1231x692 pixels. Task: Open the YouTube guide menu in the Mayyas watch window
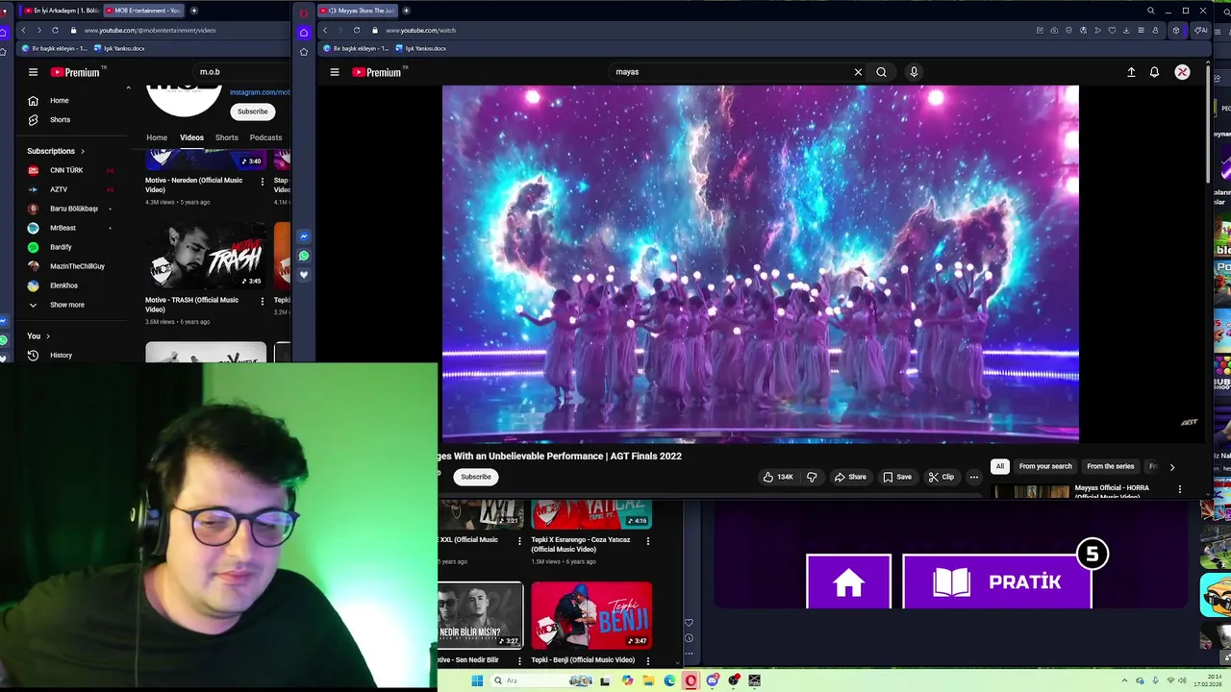(335, 72)
